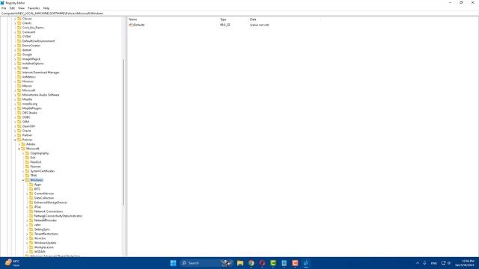
Task: Click the WindowsUpdate folder icon
Action: click(31, 243)
